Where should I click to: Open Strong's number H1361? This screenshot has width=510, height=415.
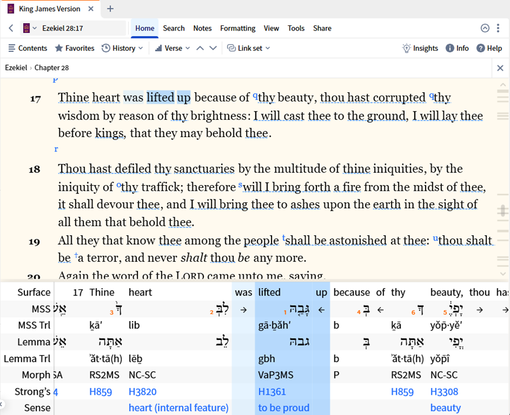coord(272,391)
